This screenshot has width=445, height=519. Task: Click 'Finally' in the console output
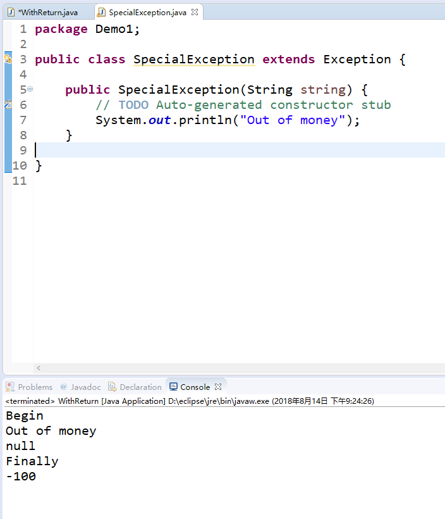pos(32,461)
